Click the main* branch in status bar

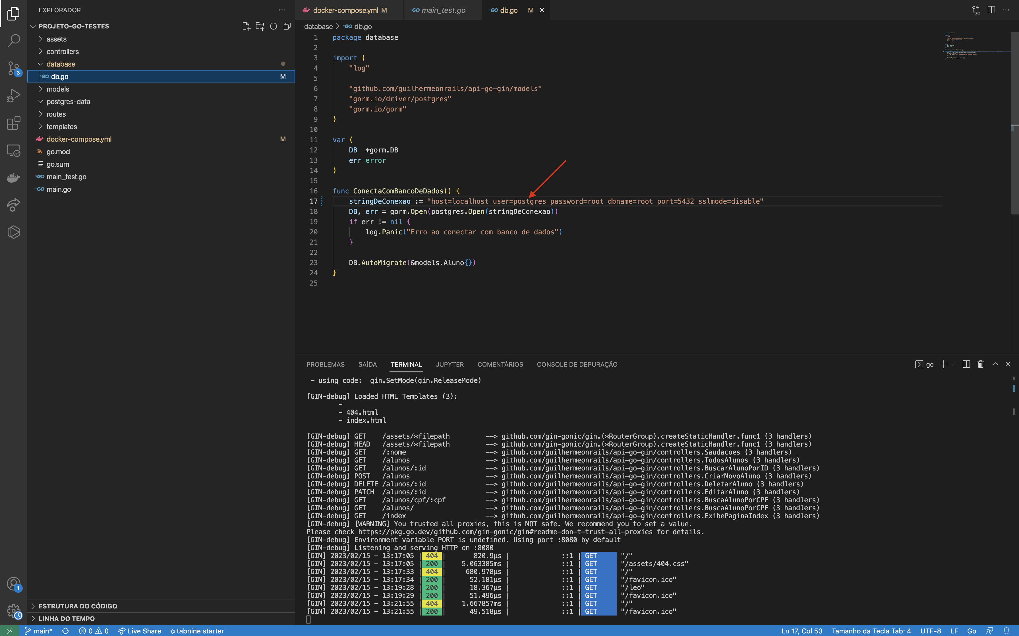point(39,631)
